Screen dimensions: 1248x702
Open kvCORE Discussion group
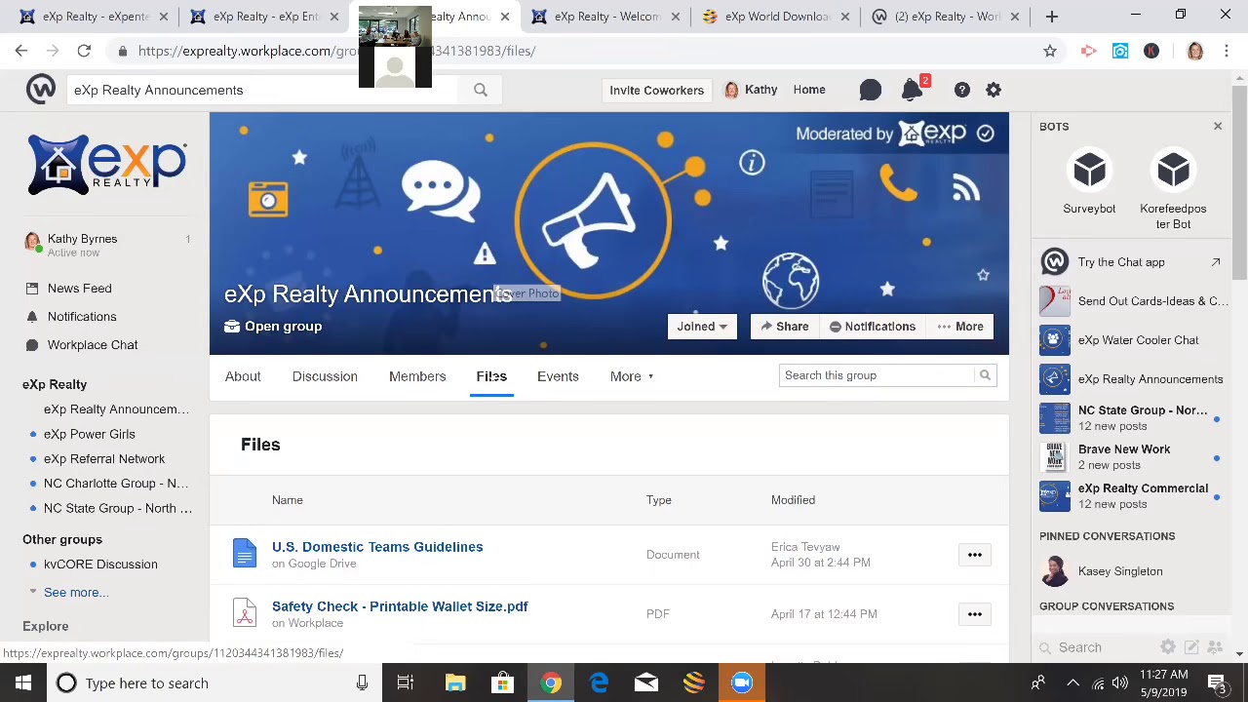coord(99,565)
